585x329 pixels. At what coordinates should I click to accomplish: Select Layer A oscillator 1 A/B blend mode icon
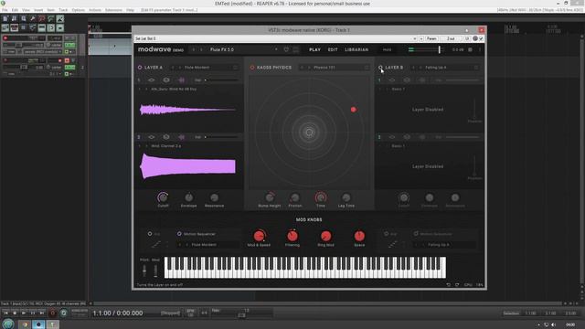[166, 80]
